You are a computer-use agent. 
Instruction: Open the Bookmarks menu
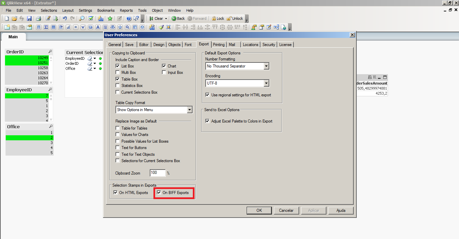click(106, 10)
